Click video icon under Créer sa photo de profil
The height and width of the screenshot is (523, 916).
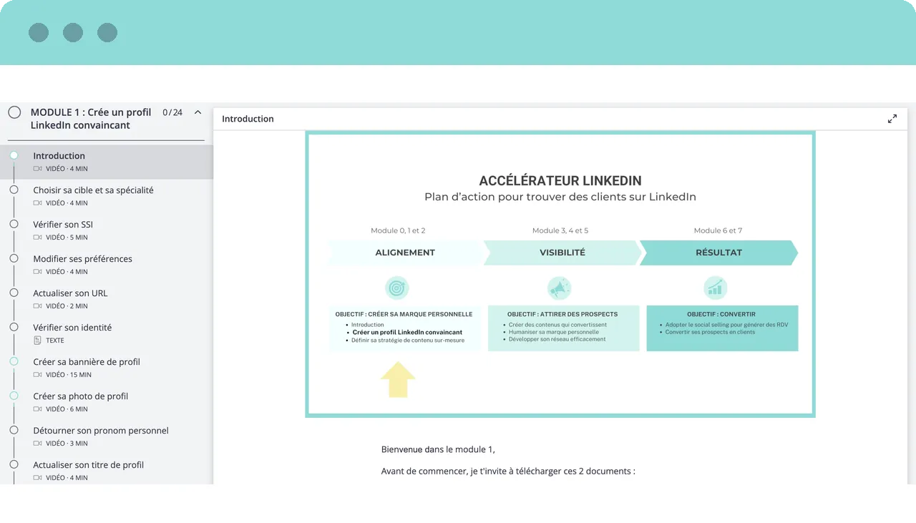coord(38,409)
